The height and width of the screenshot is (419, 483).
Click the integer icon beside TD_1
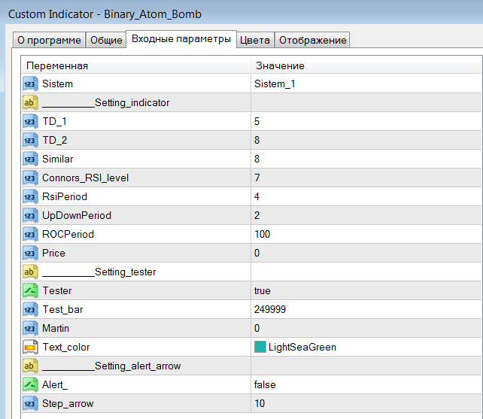coord(30,121)
